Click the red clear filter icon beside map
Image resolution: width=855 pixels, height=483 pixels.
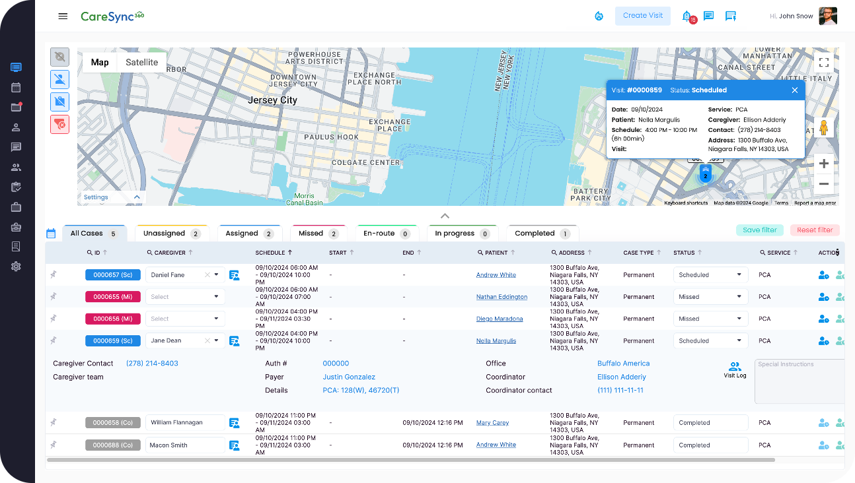pyautogui.click(x=59, y=124)
